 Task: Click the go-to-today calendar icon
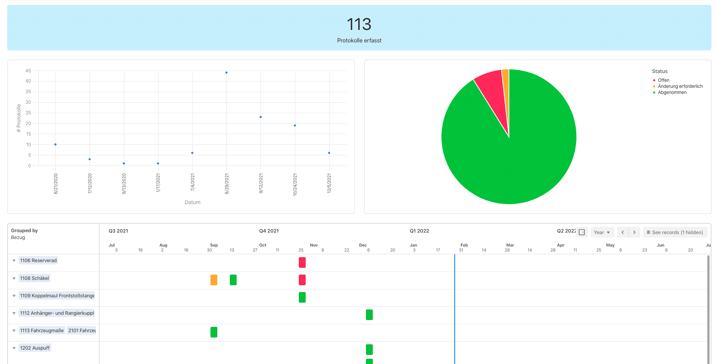(582, 232)
